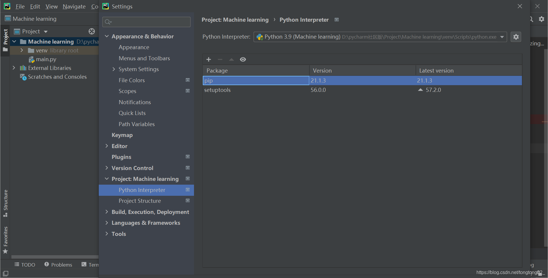
Task: Expand External Libraries node
Action: [x=14, y=68]
